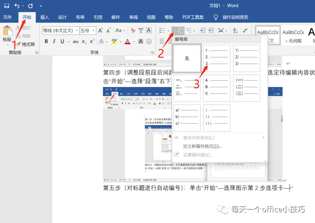Switch to the 邮件 ribbon tab
The width and height of the screenshot is (315, 223).
pos(116,17)
